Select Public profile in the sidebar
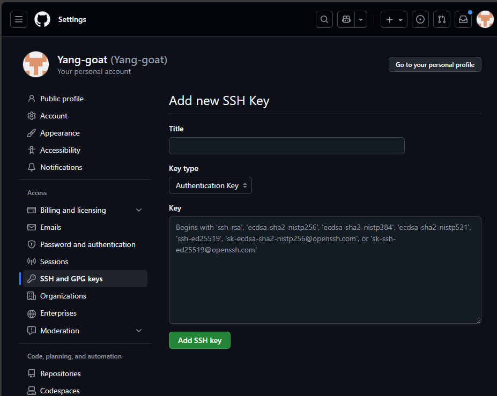The width and height of the screenshot is (497, 396). tap(62, 99)
